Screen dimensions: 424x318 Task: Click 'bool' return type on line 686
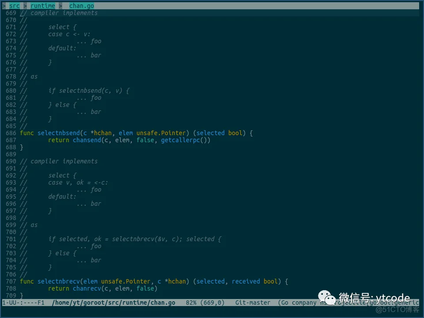[235, 133]
